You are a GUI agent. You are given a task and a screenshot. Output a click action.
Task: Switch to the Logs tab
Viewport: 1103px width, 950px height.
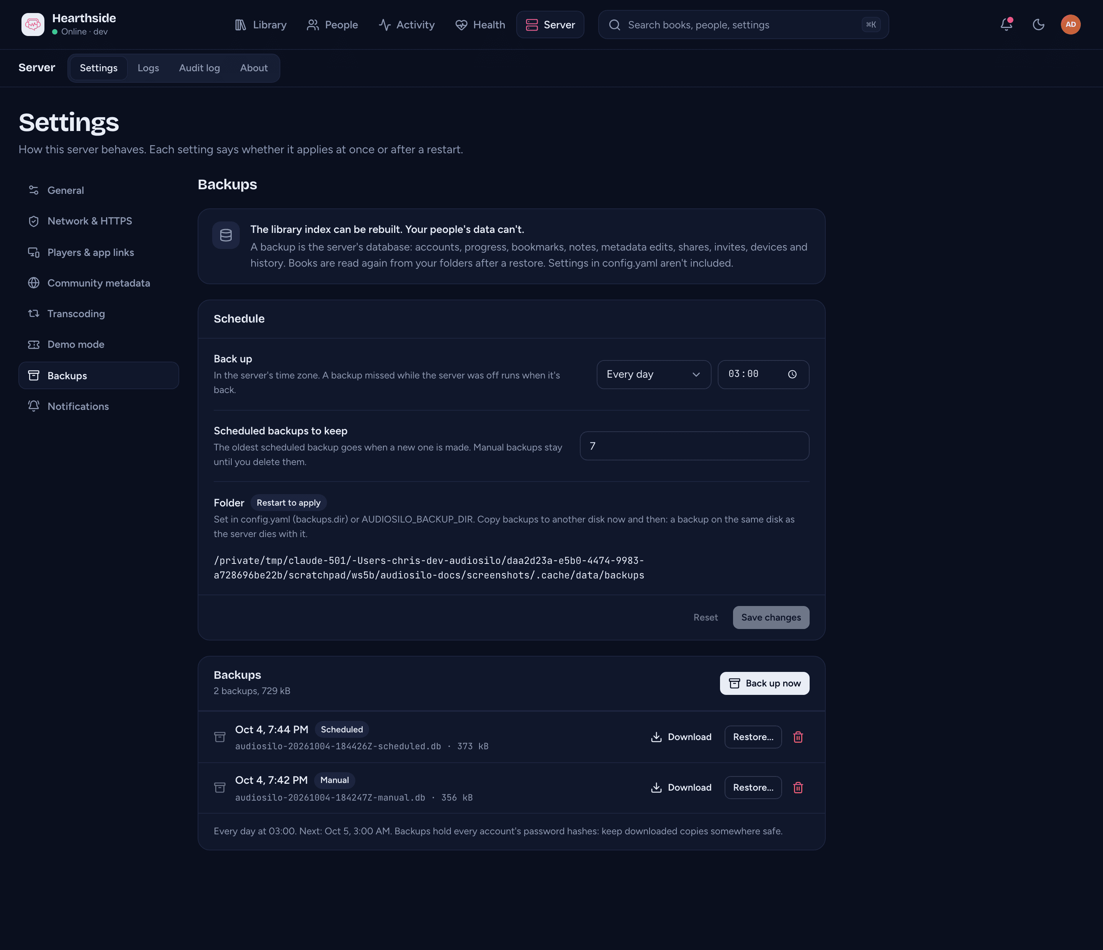[148, 68]
